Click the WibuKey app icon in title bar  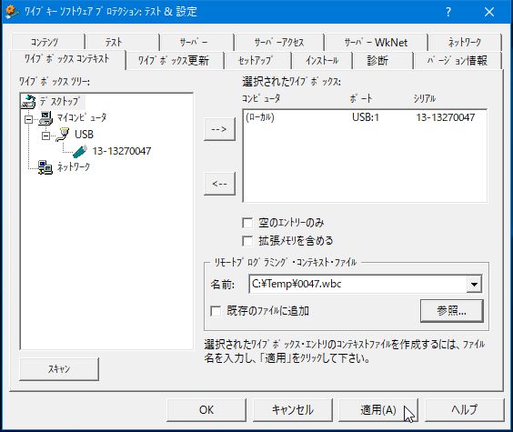pos(12,12)
